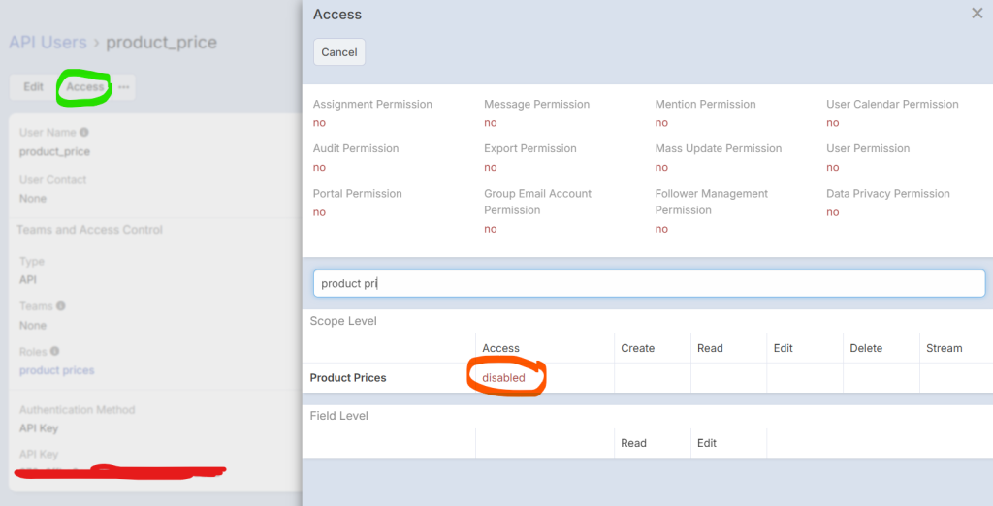Click the info icon next to Teams
Viewport: 993px width, 506px height.
[x=61, y=306]
